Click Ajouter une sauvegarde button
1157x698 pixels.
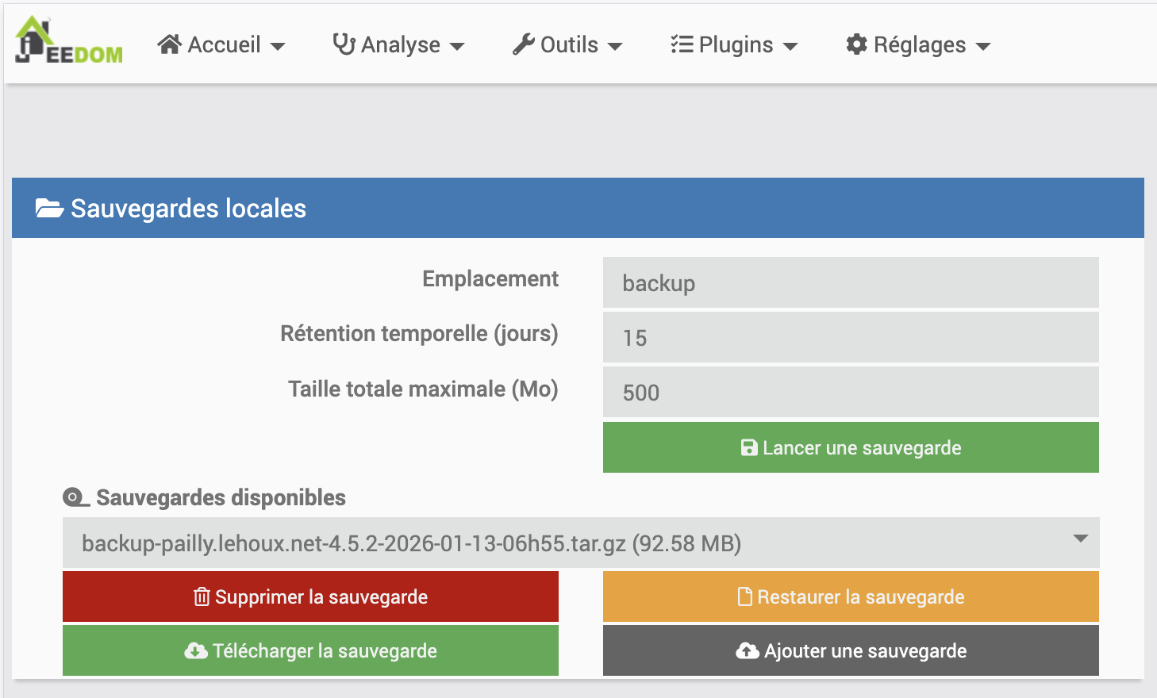[851, 650]
